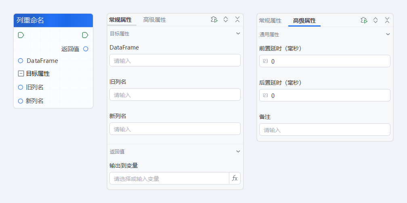Click the 返回值 label on the node

70,49
